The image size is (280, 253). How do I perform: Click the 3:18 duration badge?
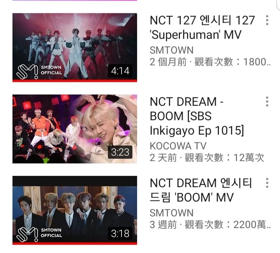(x=120, y=234)
